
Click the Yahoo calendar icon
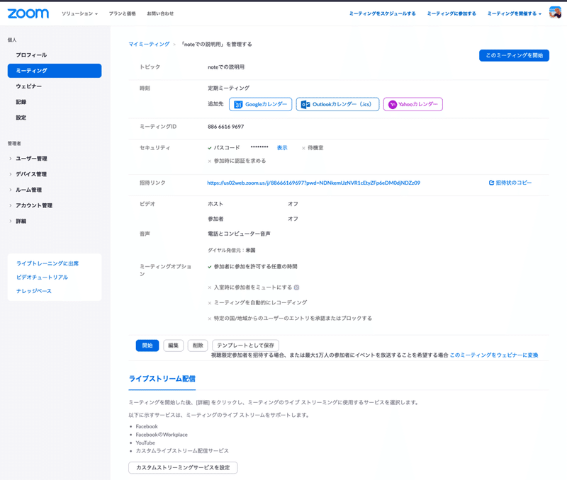[x=393, y=104]
